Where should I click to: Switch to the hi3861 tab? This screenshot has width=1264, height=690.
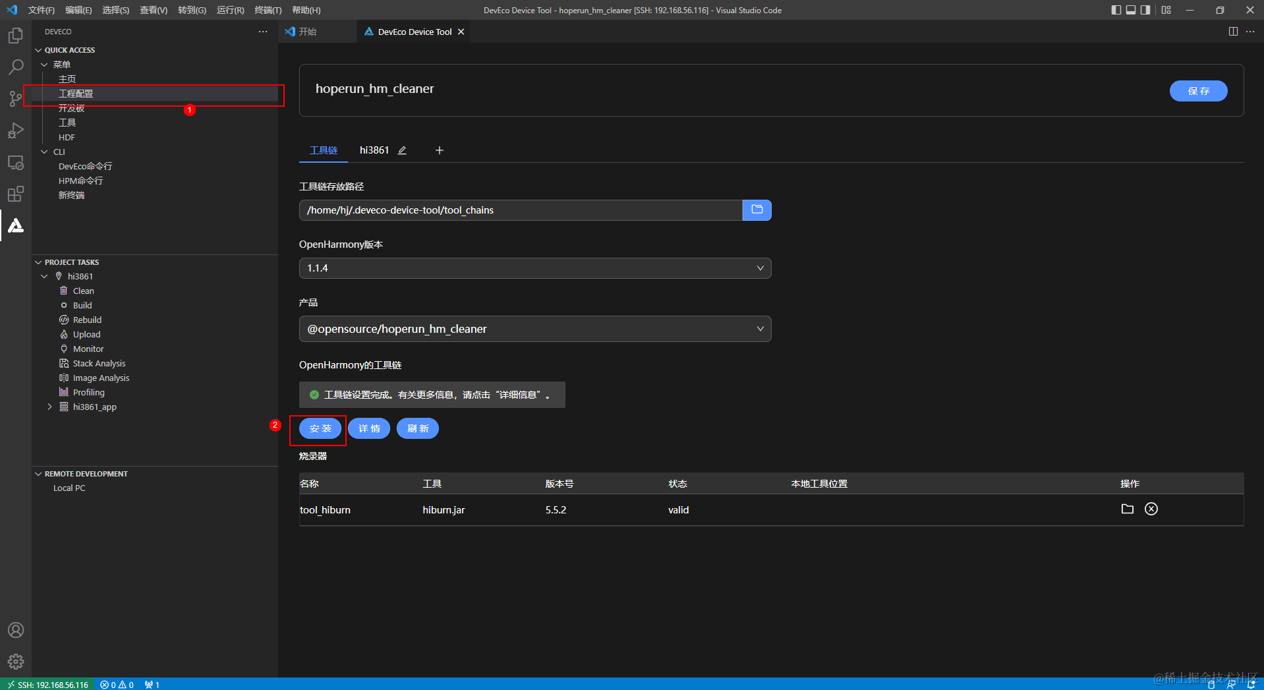click(374, 150)
